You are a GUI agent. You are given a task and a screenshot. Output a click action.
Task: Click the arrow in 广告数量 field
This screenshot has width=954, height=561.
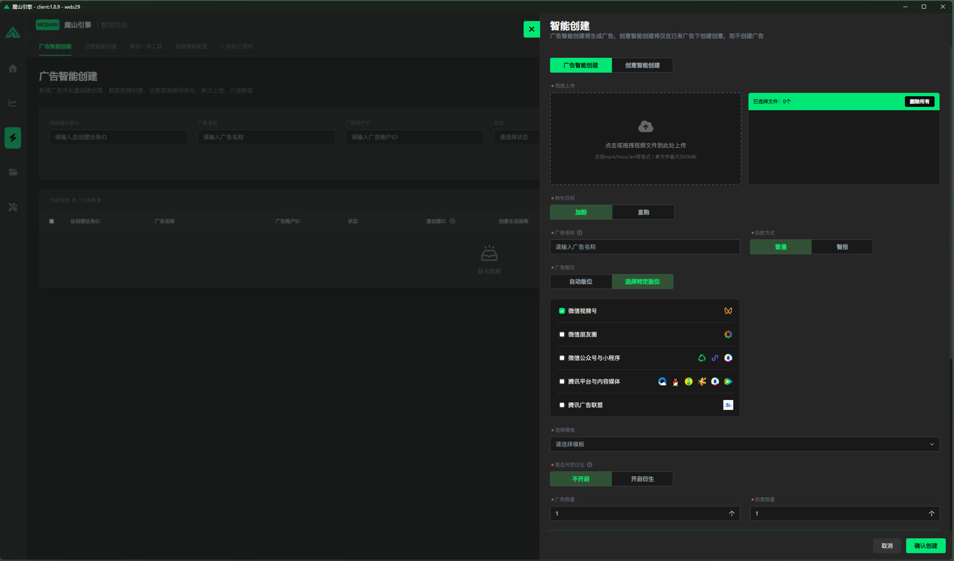click(x=732, y=514)
